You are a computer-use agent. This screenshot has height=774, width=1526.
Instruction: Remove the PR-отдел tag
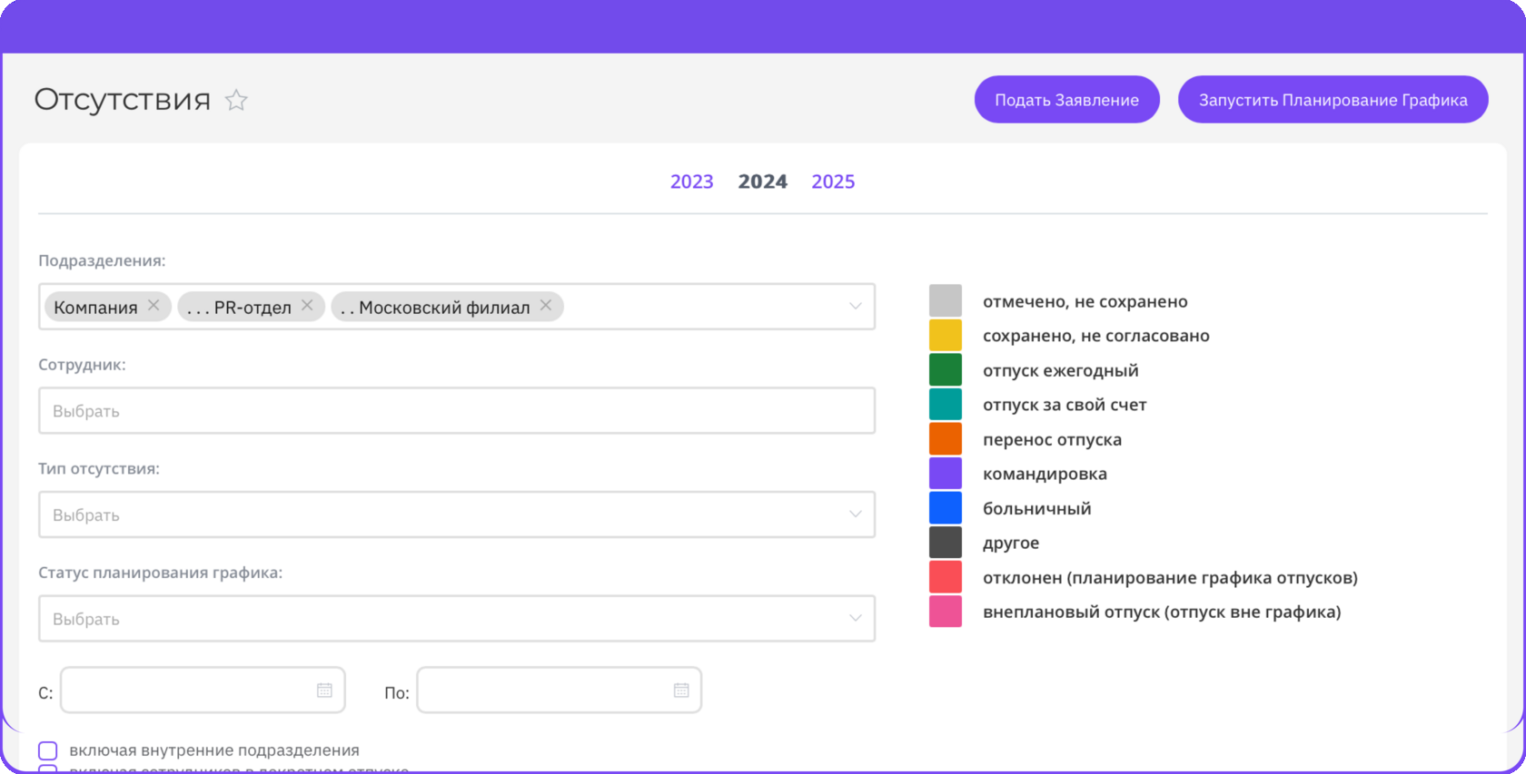pyautogui.click(x=307, y=305)
